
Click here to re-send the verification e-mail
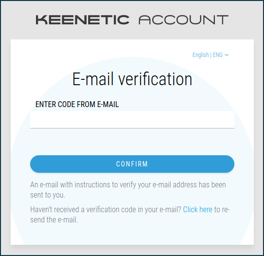click(x=198, y=210)
